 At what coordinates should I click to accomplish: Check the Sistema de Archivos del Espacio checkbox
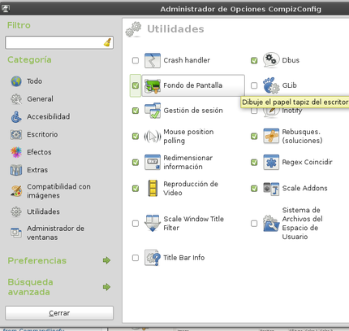(254, 224)
